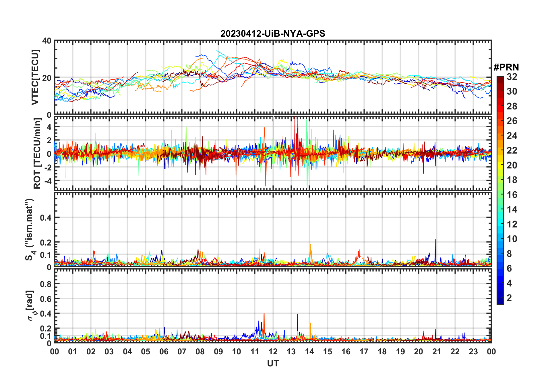Click colorbar tick label 8

click(509, 254)
